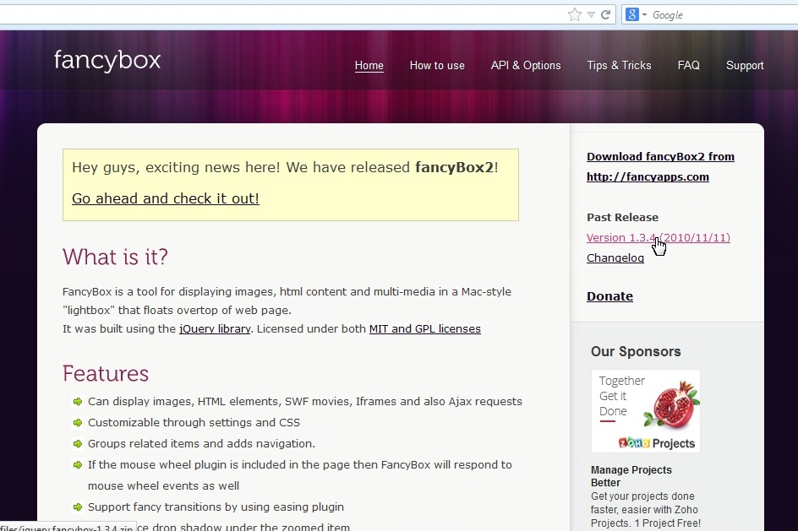Click the green arrow beside 'Groups related items'
The height and width of the screenshot is (531, 798).
point(77,444)
